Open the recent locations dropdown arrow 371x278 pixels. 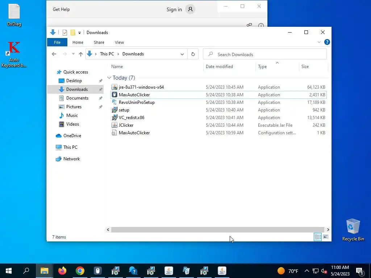[73, 54]
